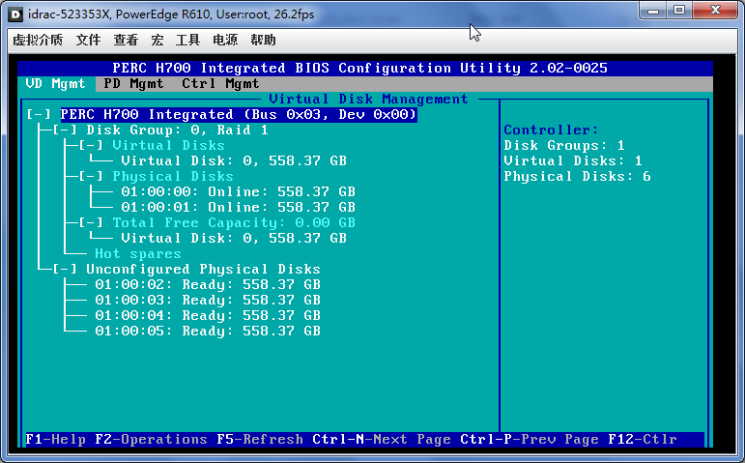Viewport: 745px width, 463px height.
Task: Select Disk Group: 0, Raid 1
Action: (x=177, y=130)
